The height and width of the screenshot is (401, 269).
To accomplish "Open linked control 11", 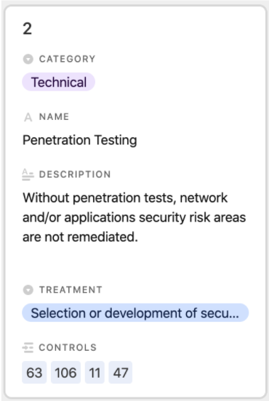I will (95, 373).
